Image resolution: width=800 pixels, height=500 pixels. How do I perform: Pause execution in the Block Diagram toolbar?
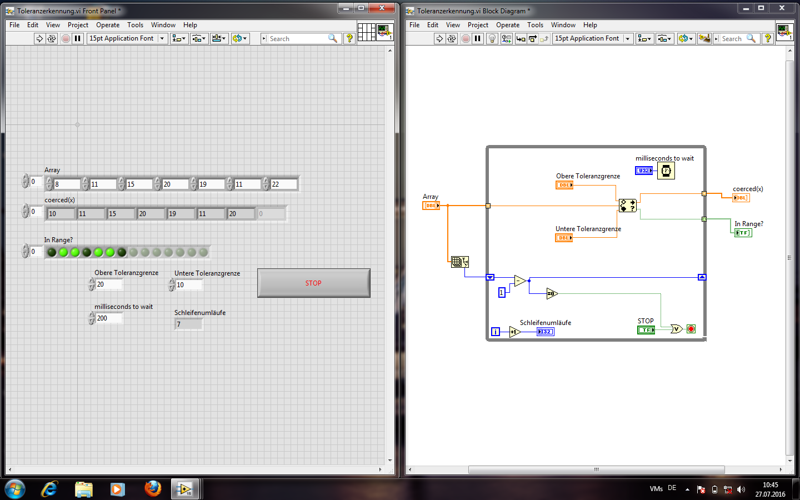click(478, 38)
